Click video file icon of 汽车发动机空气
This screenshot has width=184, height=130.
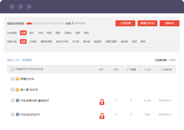point(17,114)
